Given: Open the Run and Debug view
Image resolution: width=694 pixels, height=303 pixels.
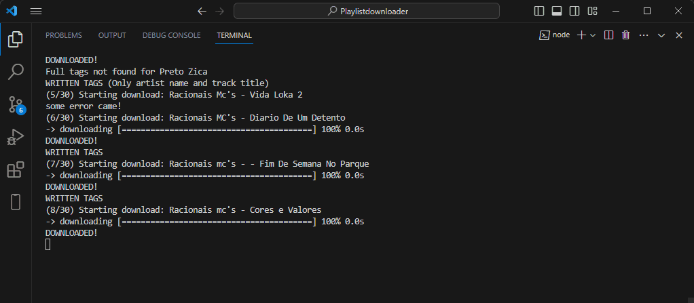Looking at the screenshot, I should [x=16, y=137].
